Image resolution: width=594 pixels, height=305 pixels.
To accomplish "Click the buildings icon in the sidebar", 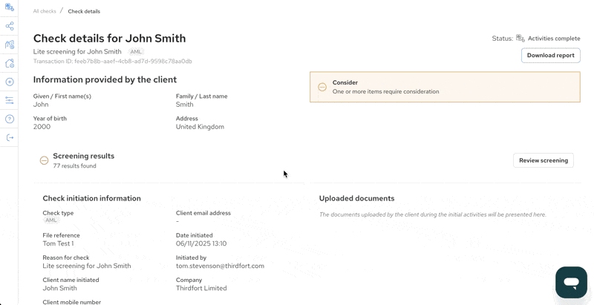I will click(10, 45).
